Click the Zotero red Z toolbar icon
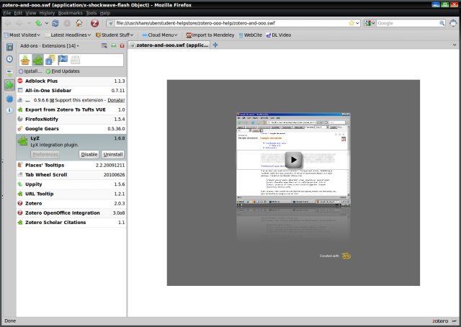 coord(94,23)
